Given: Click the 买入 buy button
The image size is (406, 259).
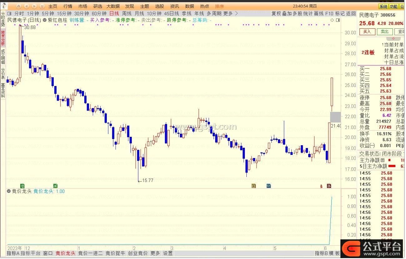Looking at the screenshot, I should pos(367,32).
